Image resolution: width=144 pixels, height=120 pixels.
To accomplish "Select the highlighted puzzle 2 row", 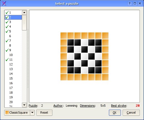I will point(13,17).
